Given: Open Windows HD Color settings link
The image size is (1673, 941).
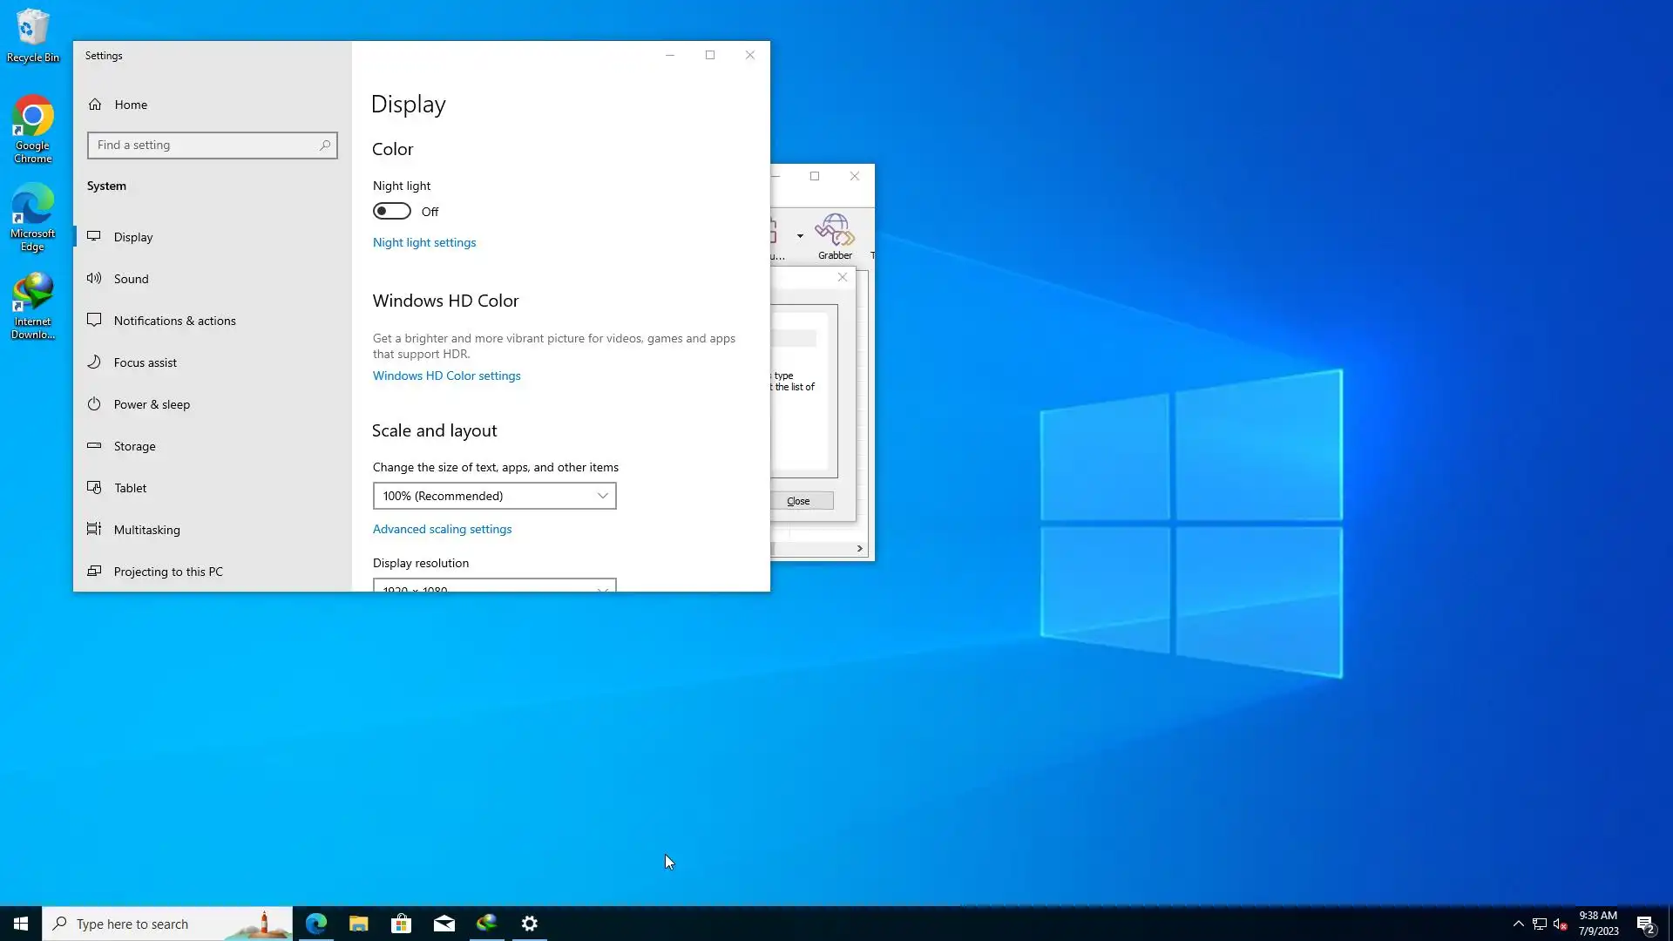Looking at the screenshot, I should (446, 376).
